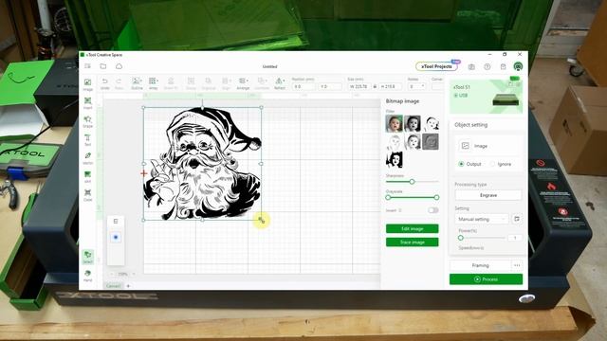
Task: Click the blue dot layer color swatch
Action: (116, 238)
